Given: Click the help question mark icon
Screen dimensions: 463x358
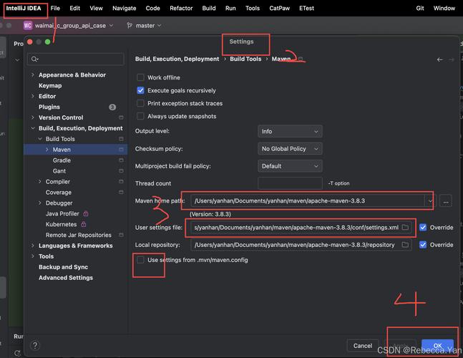Looking at the screenshot, I should click(x=34, y=346).
